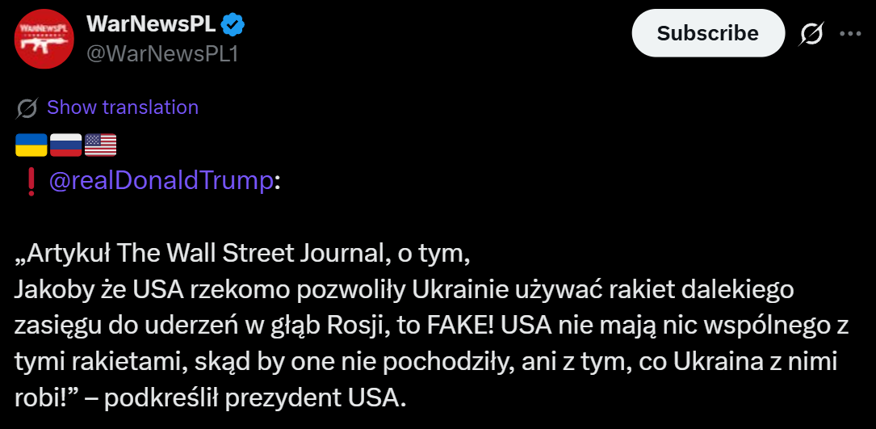
Task: Click the red exclamation mark emoji
Action: tap(31, 183)
